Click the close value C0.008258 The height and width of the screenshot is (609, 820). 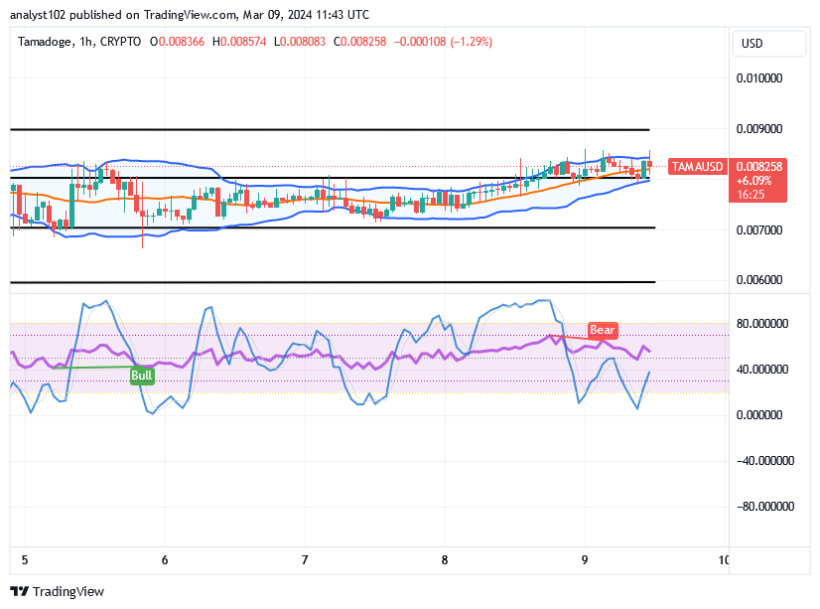click(x=359, y=42)
